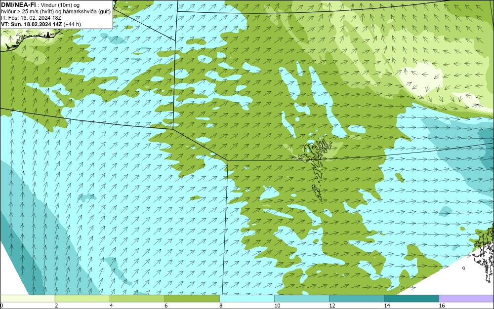Click the 4–6 m/s green legend swatch

coord(137,298)
